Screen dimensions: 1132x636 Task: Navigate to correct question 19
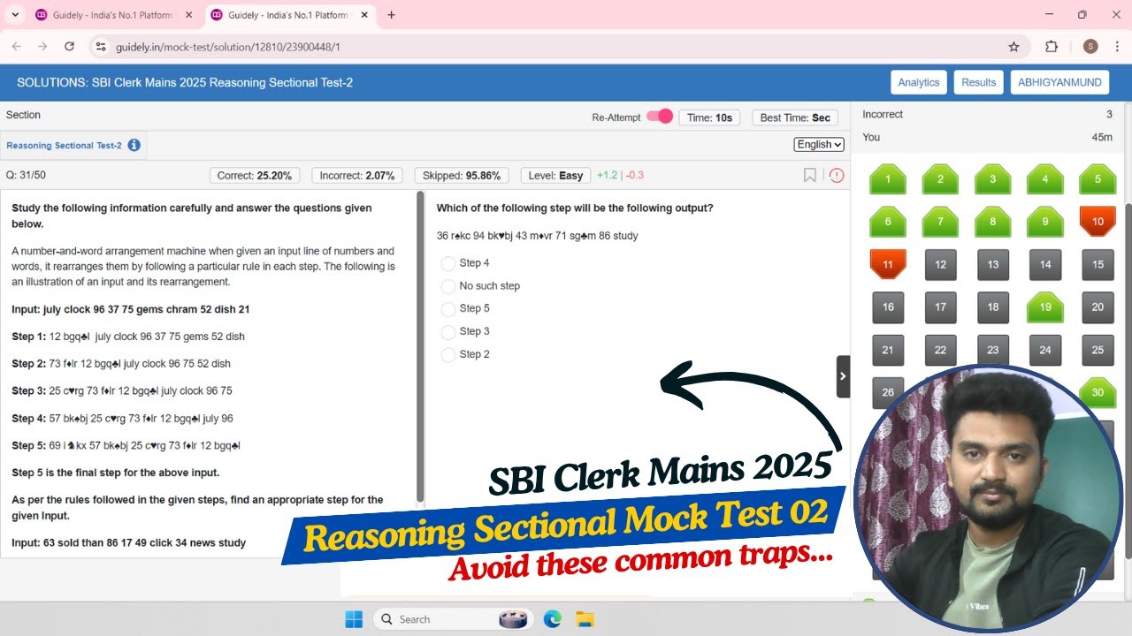click(x=1045, y=307)
